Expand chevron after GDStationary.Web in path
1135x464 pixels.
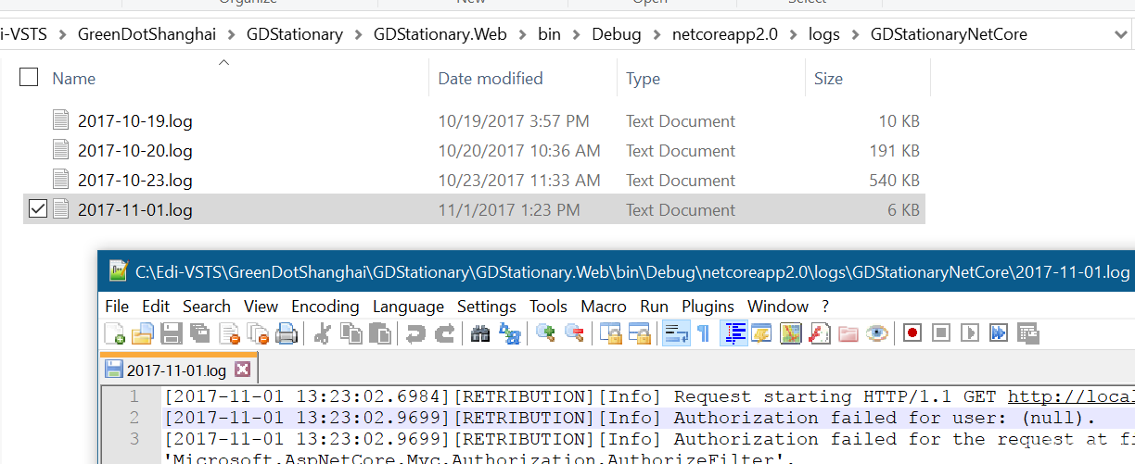point(523,35)
